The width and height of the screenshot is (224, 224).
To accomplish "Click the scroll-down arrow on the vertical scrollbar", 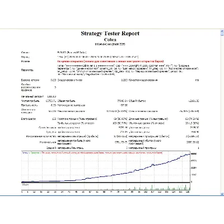I will click(x=222, y=194).
